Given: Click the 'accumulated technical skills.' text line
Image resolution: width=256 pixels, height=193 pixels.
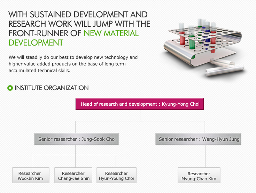Looking at the screenshot, I should pyautogui.click(x=39, y=70).
